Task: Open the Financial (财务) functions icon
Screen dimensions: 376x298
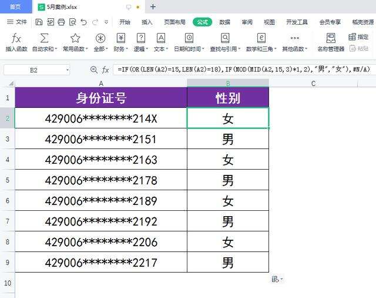Action: tap(120, 38)
